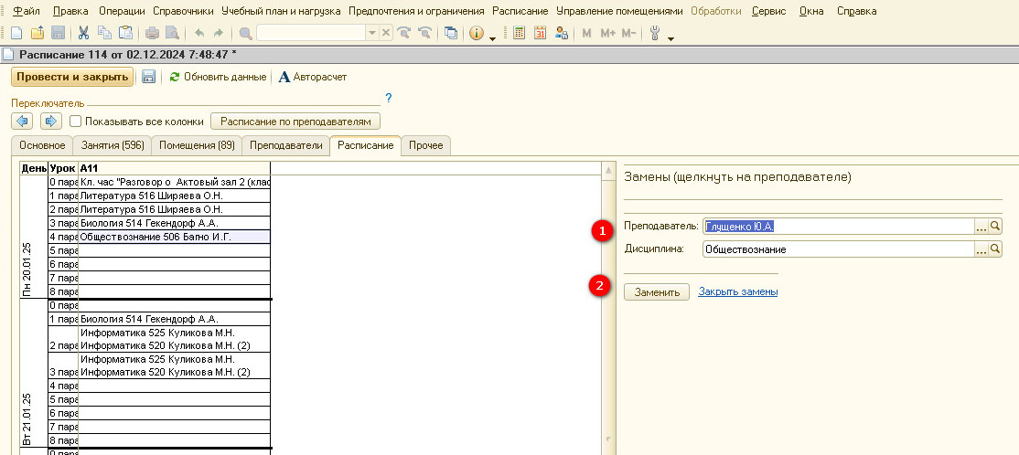Switch to the Преподаватели tab
Screen dimensions: 1019x455
point(286,145)
